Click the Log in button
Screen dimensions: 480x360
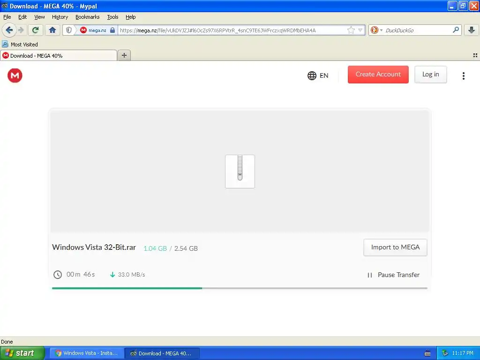(430, 75)
